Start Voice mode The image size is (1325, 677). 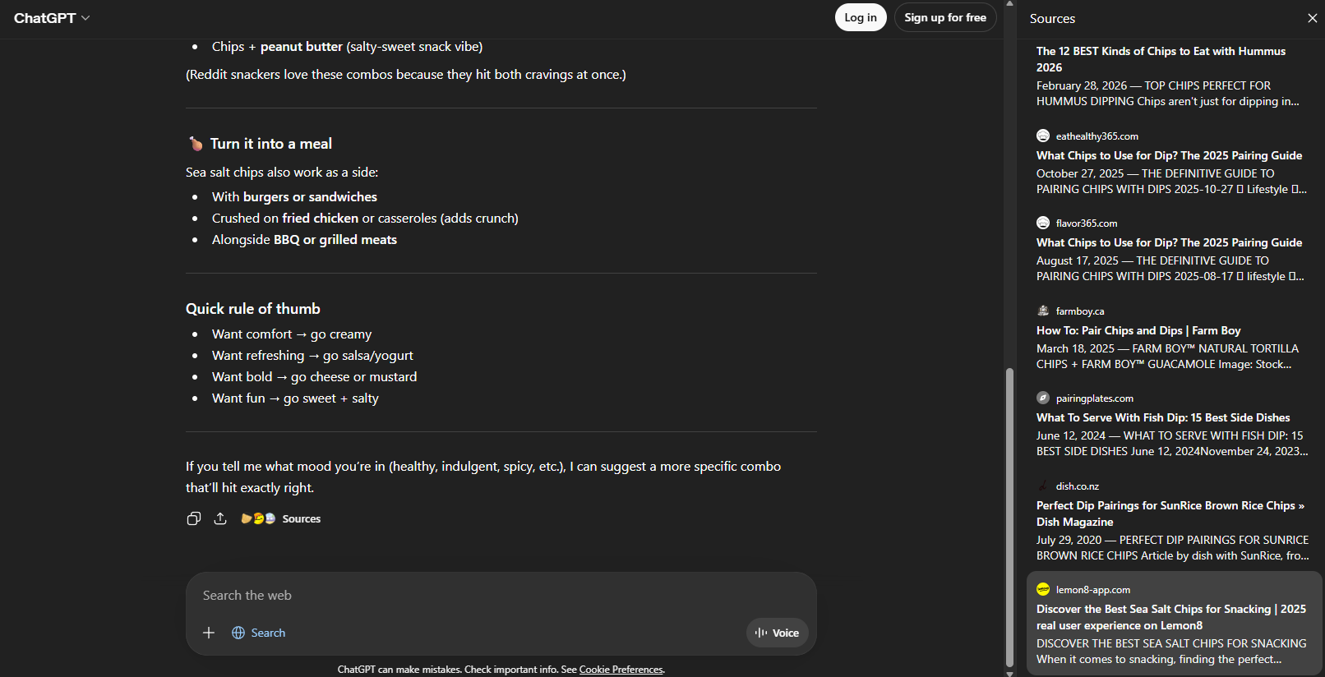(778, 633)
